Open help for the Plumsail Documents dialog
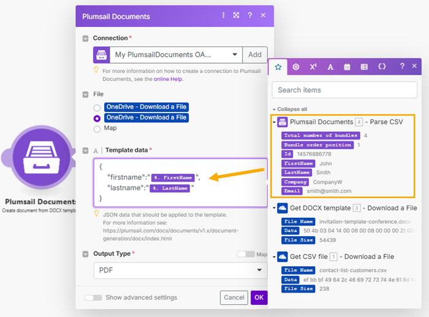 coord(250,15)
